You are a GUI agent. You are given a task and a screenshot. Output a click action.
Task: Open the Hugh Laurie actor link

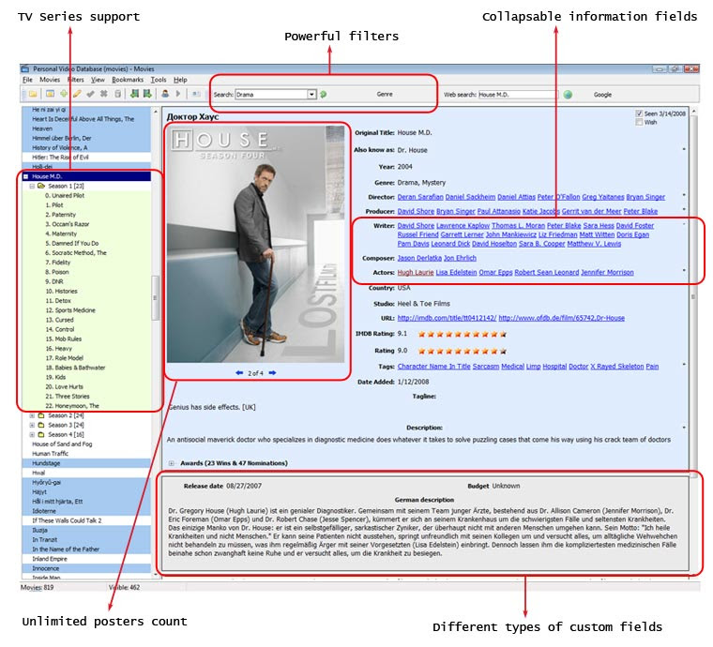coord(416,272)
